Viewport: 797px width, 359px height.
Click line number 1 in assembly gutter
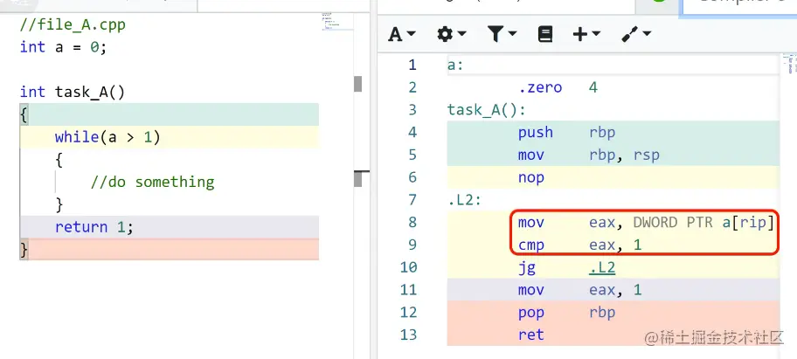[412, 65]
